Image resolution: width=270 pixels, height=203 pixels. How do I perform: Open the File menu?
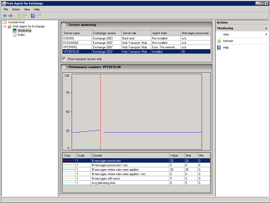pyautogui.click(x=6, y=9)
